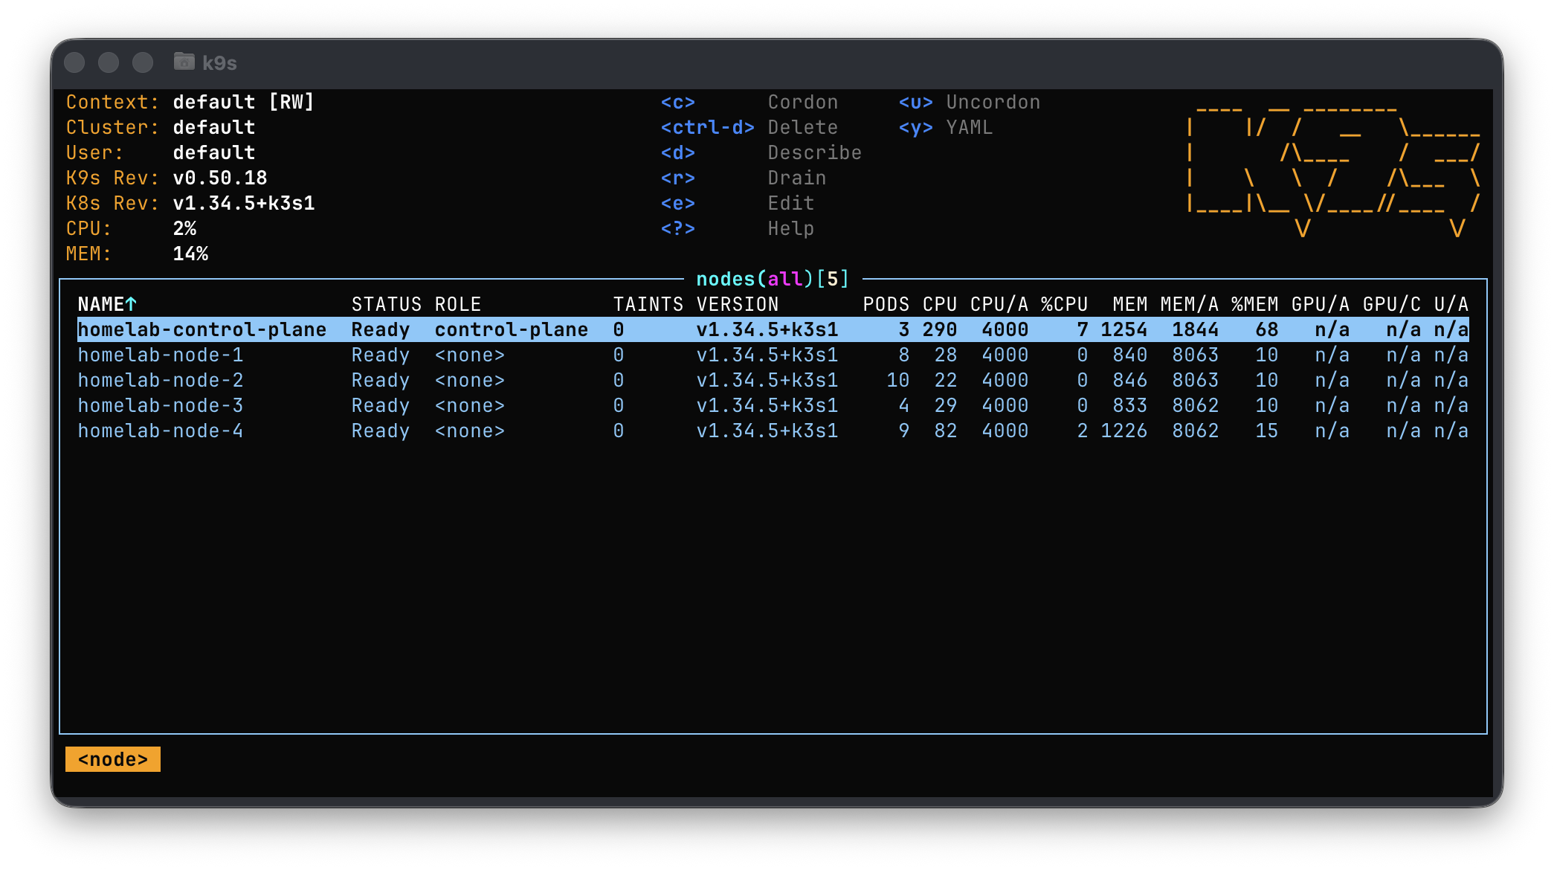Click the <r> Drain shortcut

coord(743,178)
